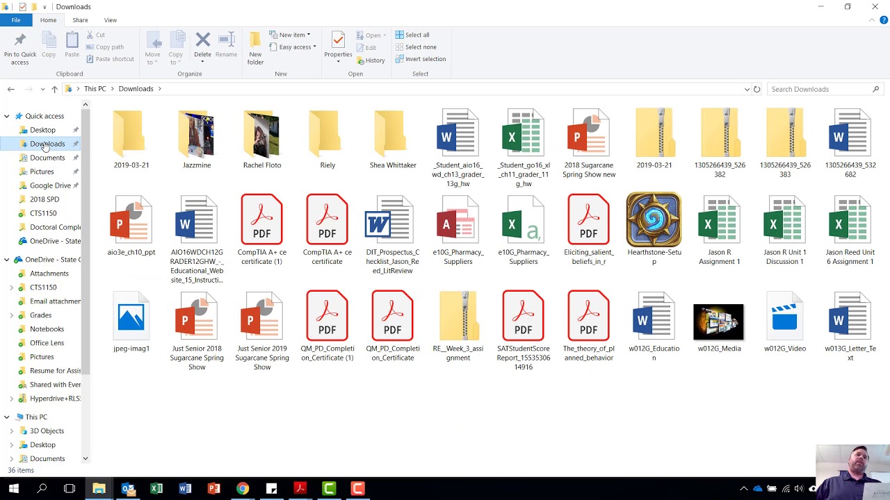Viewport: 890px width, 500px height.
Task: Select 3D Objects under This PC
Action: coord(47,431)
